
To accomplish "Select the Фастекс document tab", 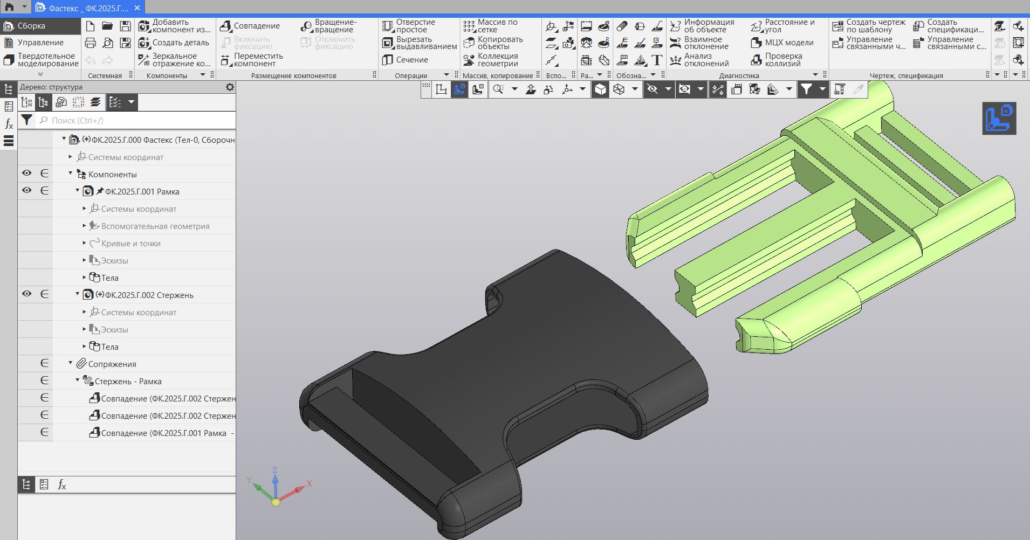I will coord(84,8).
